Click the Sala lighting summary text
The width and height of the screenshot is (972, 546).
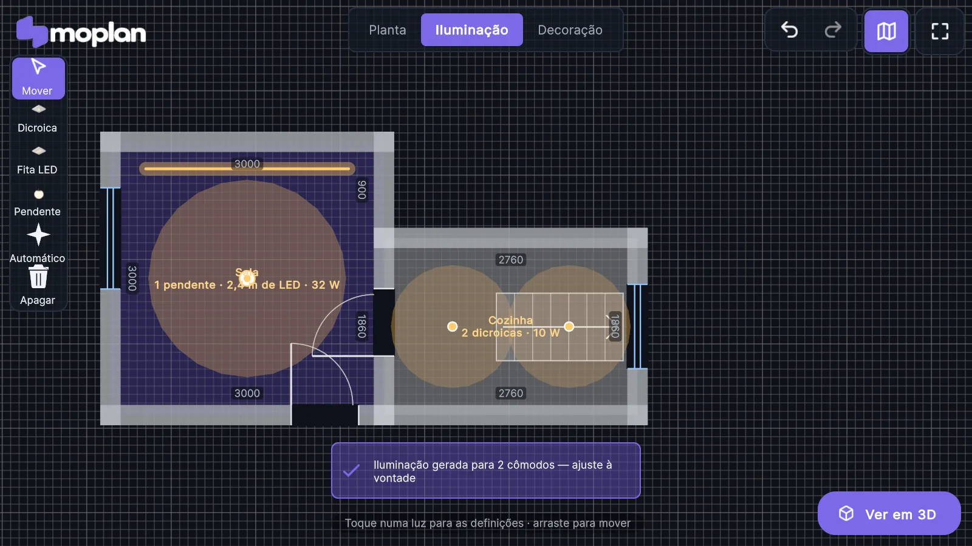[x=247, y=285]
